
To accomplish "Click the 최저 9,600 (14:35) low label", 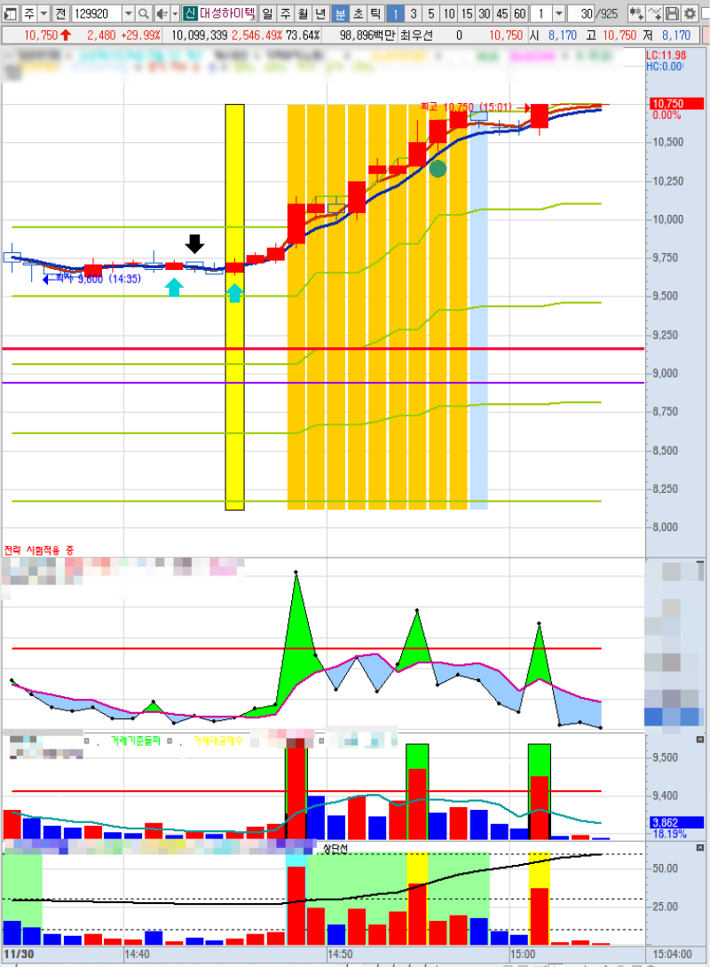I will tap(98, 280).
